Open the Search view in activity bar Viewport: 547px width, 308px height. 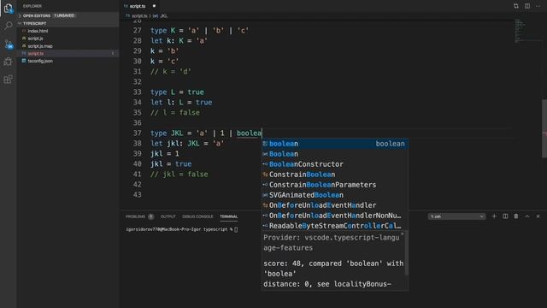(x=8, y=26)
